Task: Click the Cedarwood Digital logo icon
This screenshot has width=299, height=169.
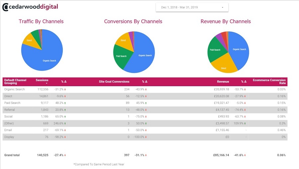Action: (5, 7)
